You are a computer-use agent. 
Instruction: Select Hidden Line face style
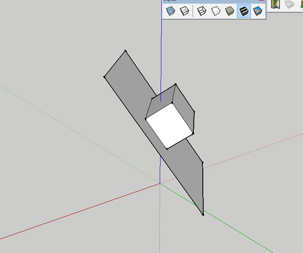[216, 11]
